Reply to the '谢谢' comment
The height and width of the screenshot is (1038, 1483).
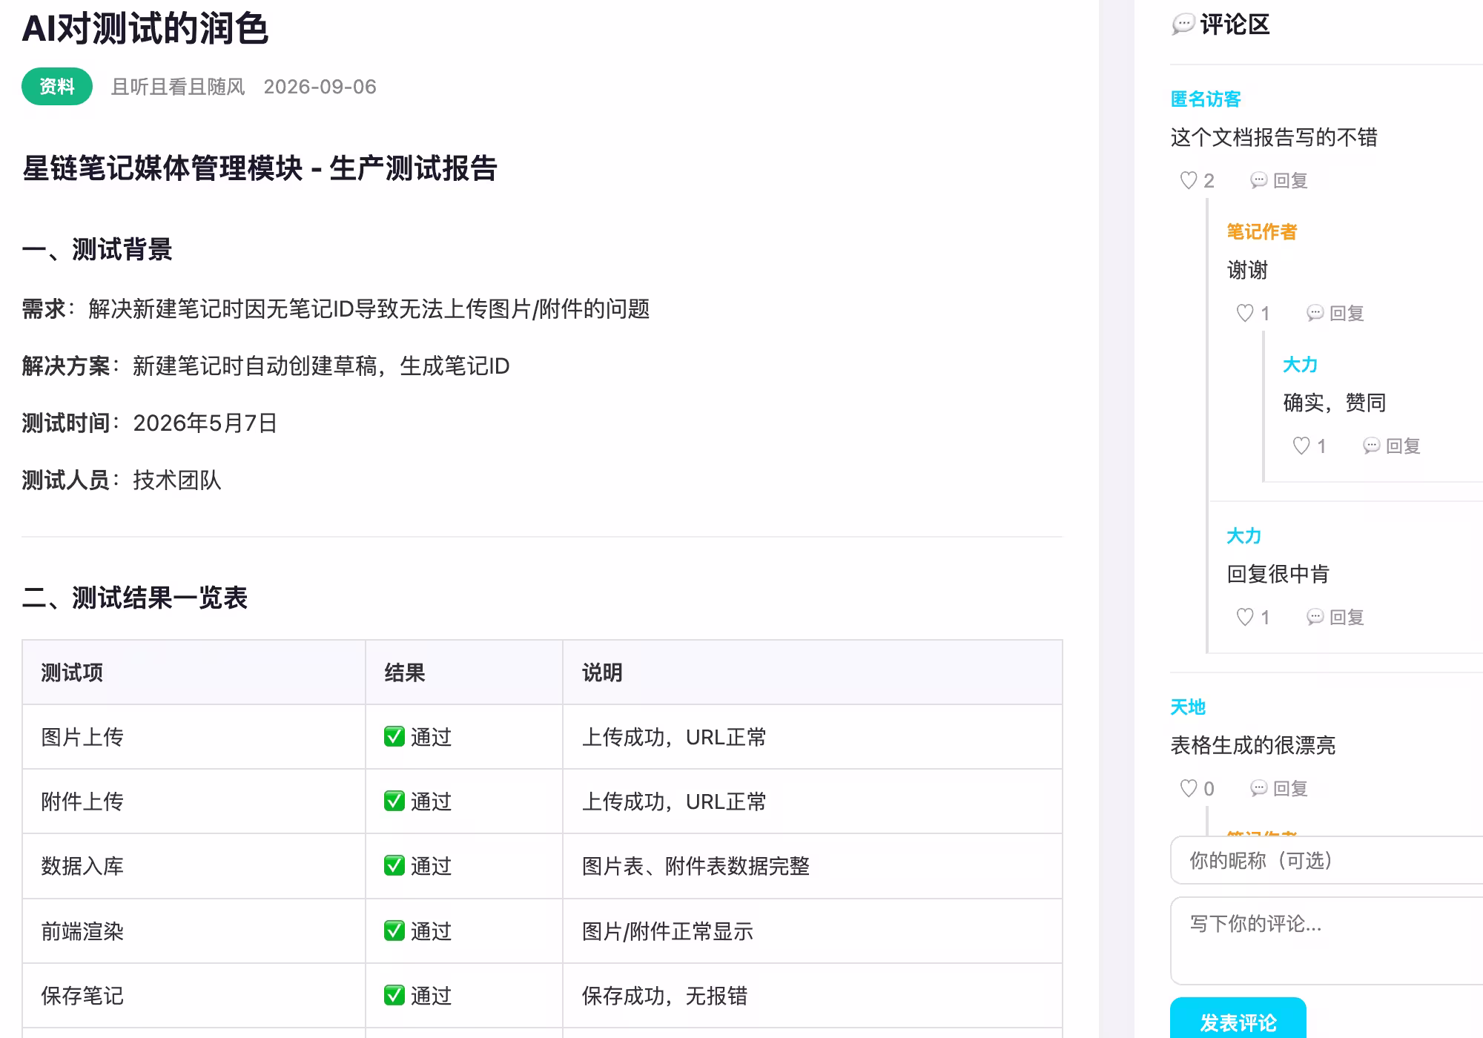(1335, 313)
